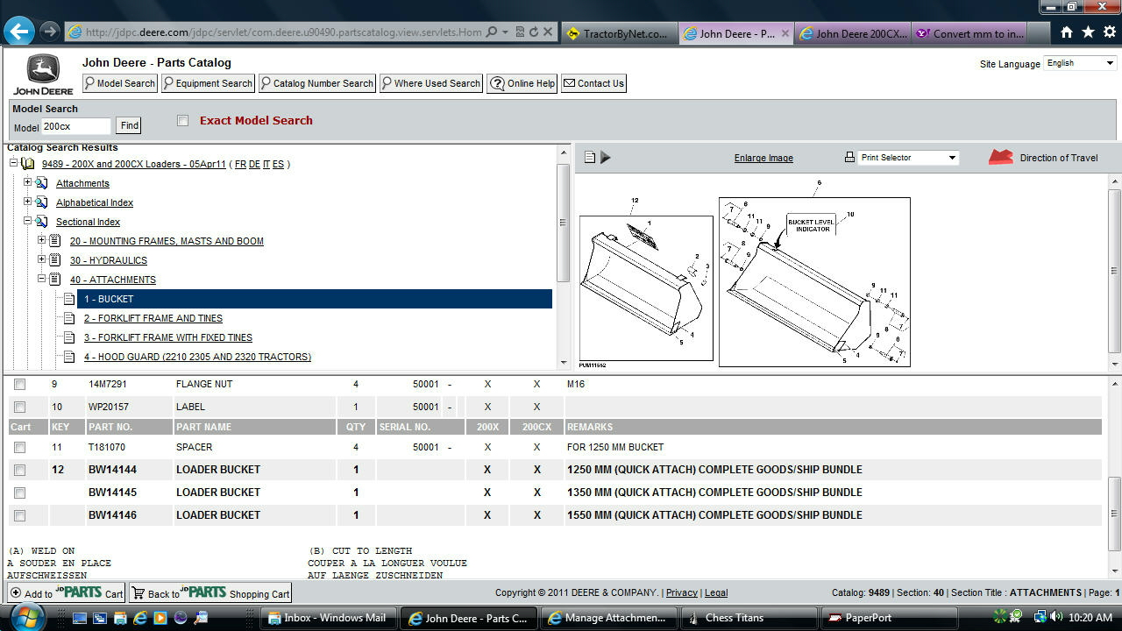Click the 9489 catalog book icon
Viewport: 1122px width, 631px height.
pos(28,164)
